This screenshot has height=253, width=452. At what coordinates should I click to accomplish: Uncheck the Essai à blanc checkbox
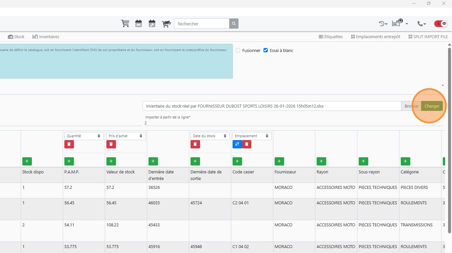tap(266, 51)
